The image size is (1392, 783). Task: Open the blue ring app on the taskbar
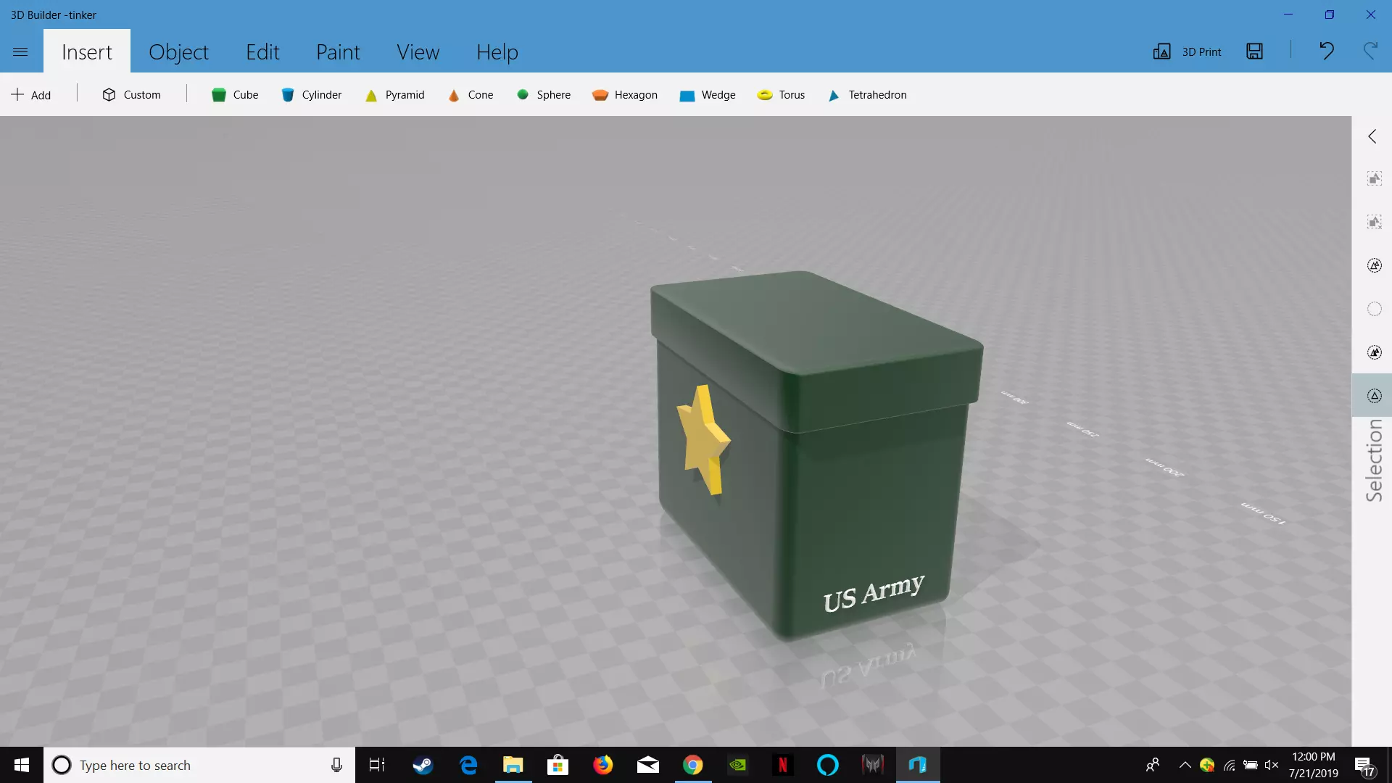828,765
